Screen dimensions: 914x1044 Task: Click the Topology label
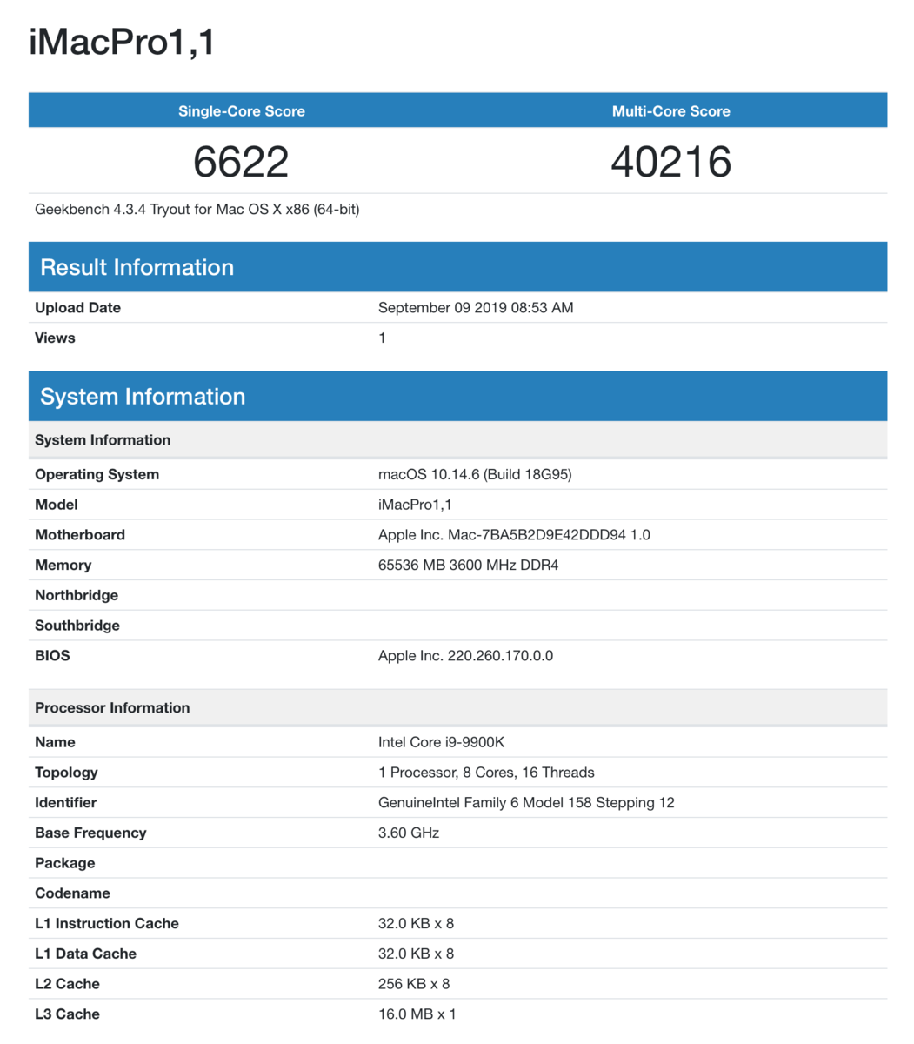coord(66,773)
